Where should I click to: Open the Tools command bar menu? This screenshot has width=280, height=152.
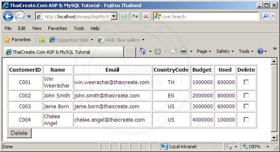[x=246, y=51]
